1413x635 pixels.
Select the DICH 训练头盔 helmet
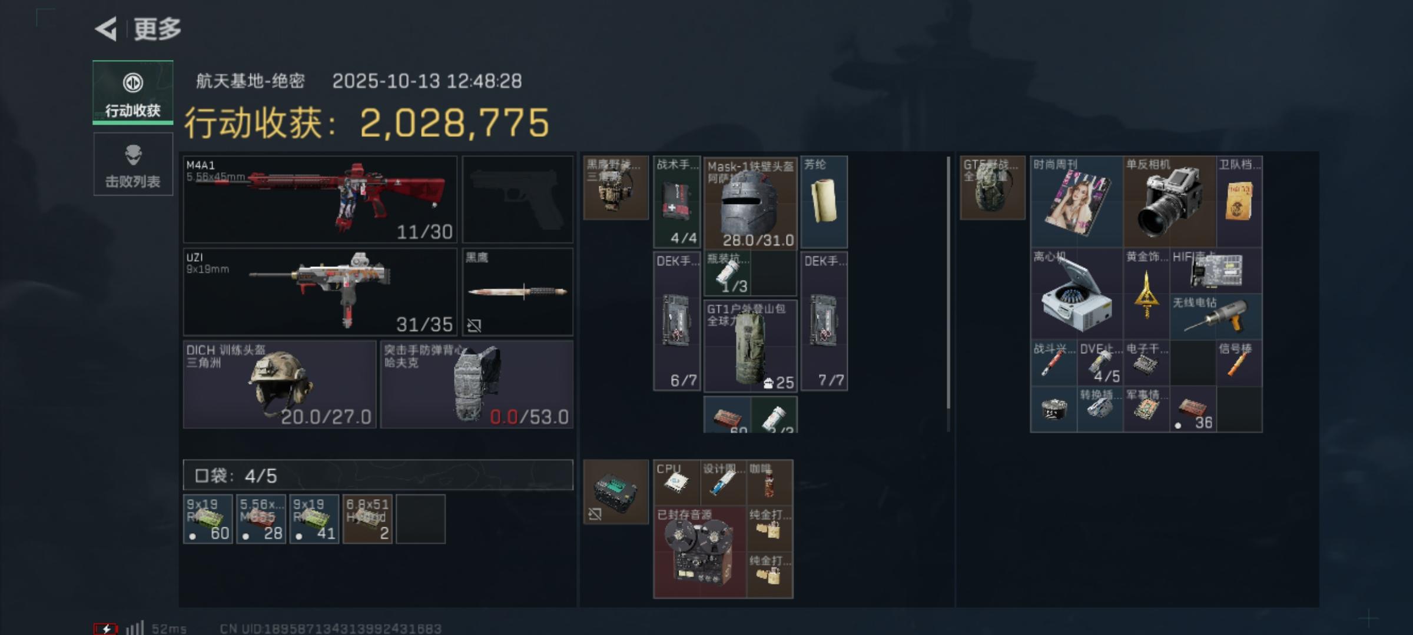[x=280, y=384]
